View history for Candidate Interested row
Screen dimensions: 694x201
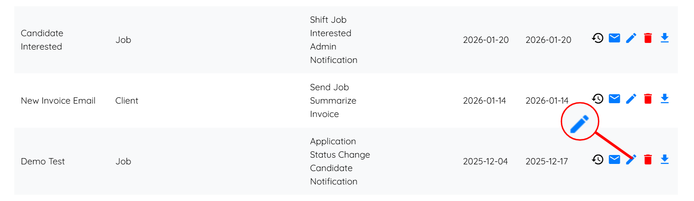coord(597,38)
